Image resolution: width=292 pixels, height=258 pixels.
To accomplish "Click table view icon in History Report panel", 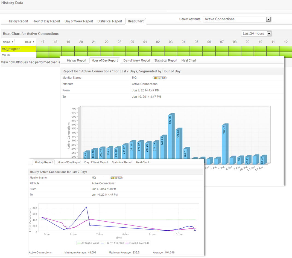I will pos(120,178).
